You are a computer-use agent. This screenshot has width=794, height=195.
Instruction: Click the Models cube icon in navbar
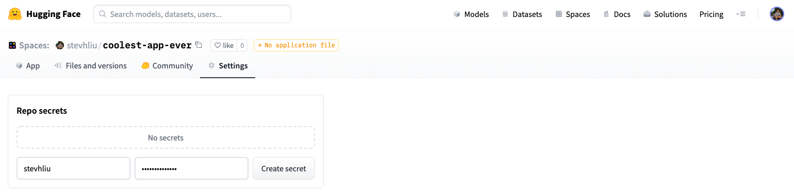coord(457,14)
